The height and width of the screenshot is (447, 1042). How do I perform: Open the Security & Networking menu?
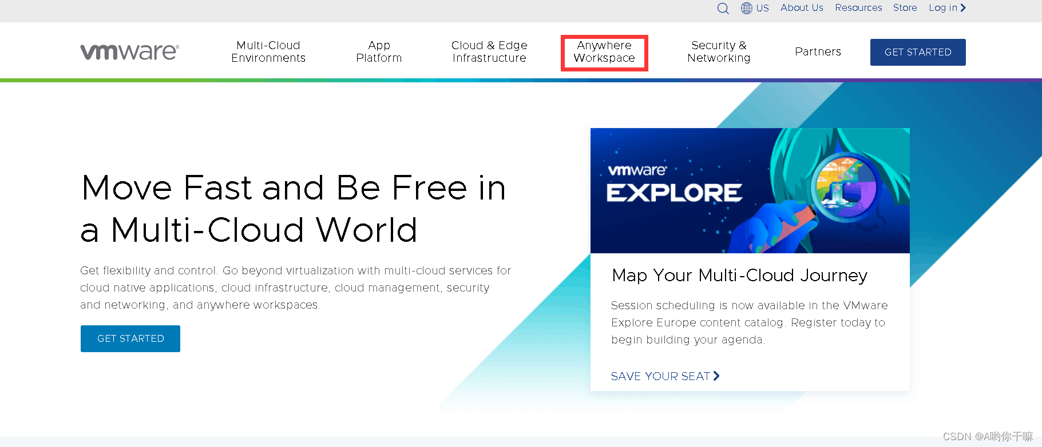click(x=719, y=51)
